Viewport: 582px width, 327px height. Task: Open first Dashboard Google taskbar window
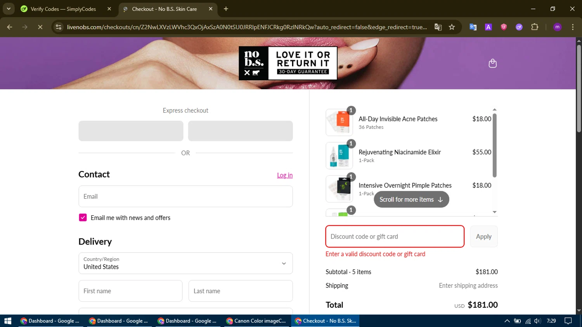(50, 321)
